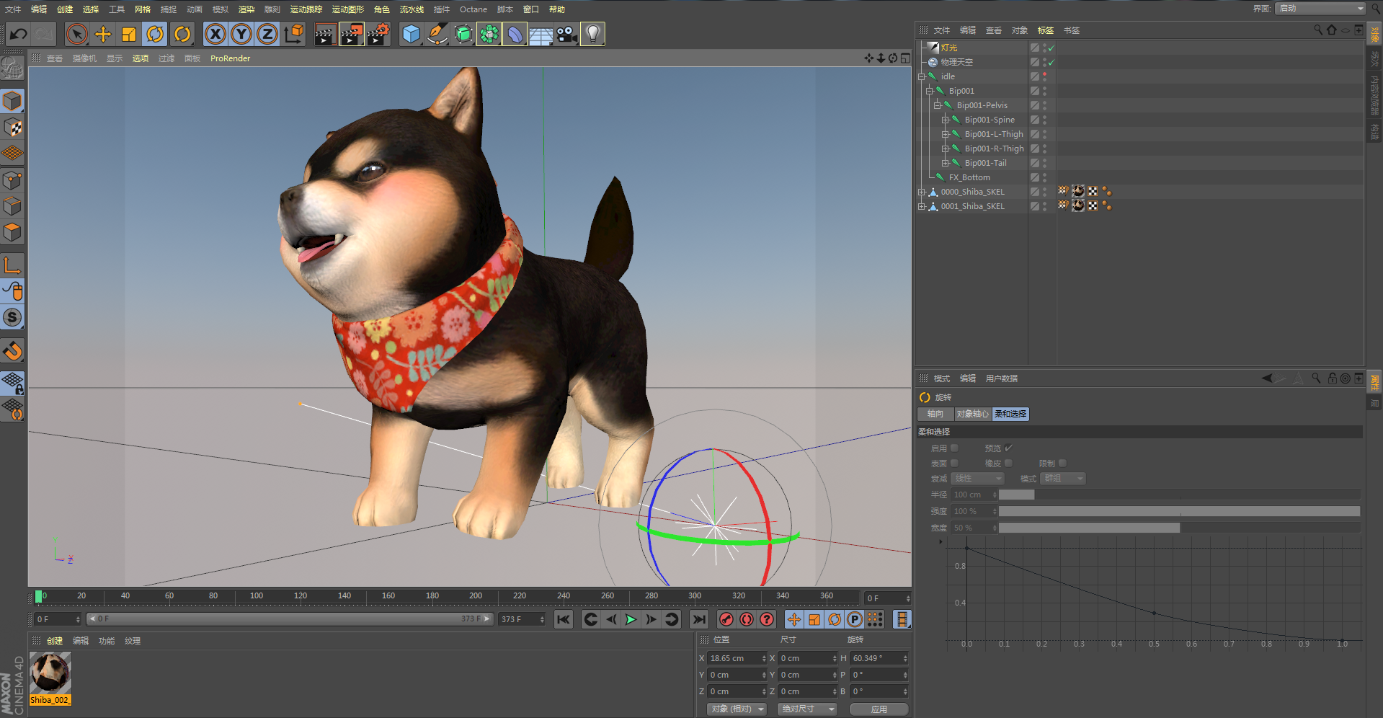Toggle the 橡皮 checkbox
1383x718 pixels.
(x=1008, y=464)
